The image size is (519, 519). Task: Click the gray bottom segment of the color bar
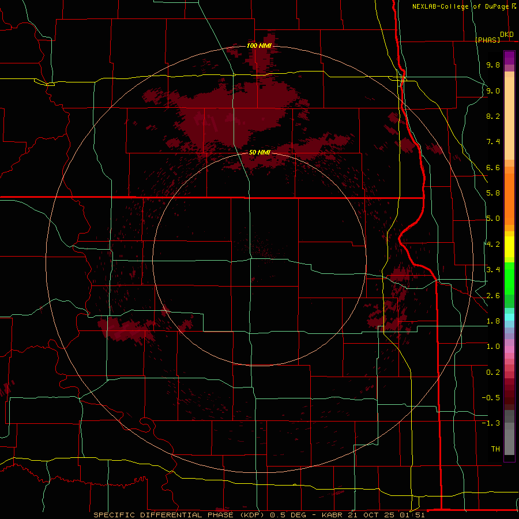(509, 439)
